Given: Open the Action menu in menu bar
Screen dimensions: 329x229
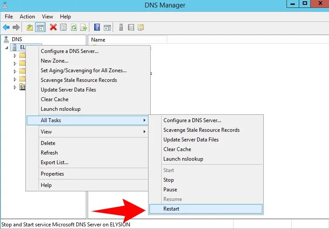Looking at the screenshot, I should [27, 17].
